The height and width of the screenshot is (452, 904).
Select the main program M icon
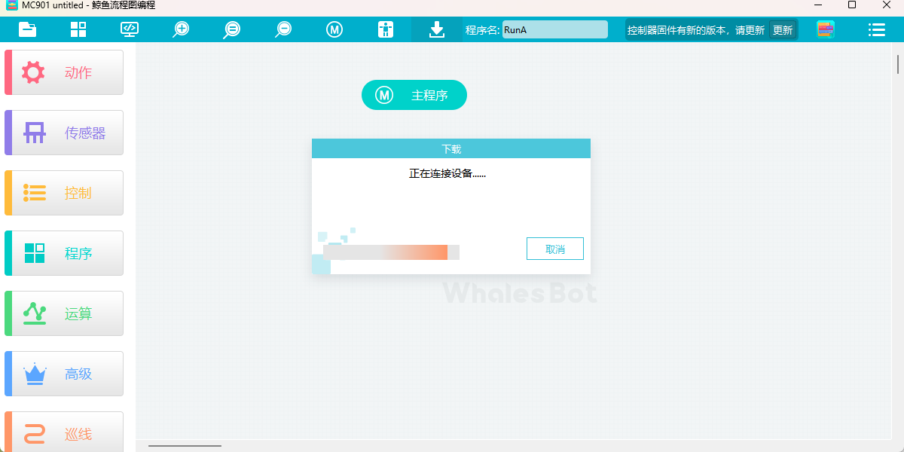coord(334,29)
